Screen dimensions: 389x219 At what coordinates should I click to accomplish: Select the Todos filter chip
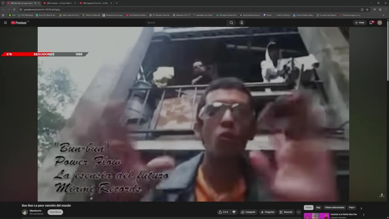(x=308, y=207)
